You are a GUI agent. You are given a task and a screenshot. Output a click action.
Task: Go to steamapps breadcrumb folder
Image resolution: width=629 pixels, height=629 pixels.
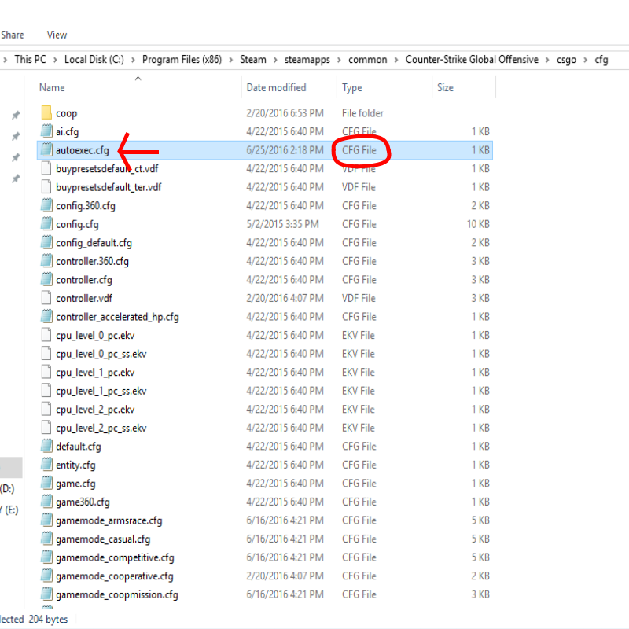coord(307,60)
